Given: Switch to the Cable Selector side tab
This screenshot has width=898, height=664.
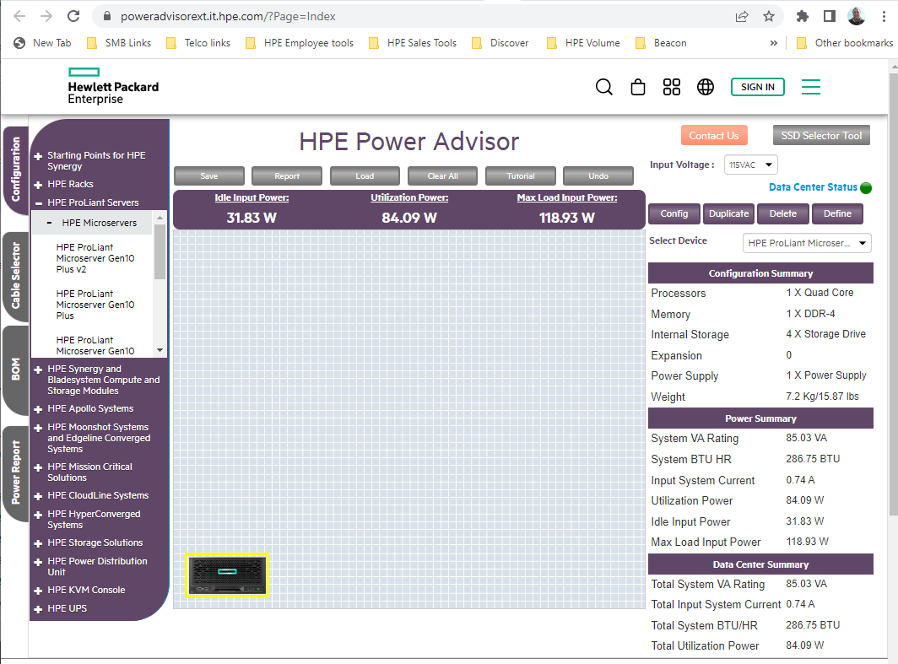Looking at the screenshot, I should [x=15, y=276].
